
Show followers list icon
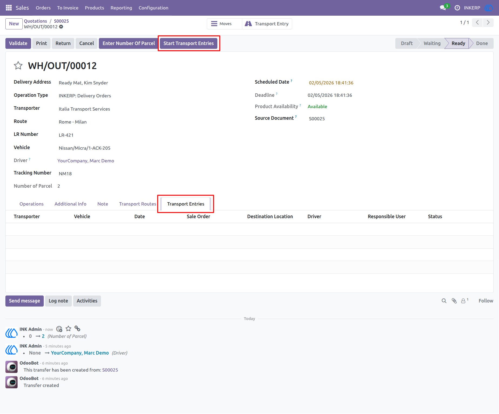[464, 301]
